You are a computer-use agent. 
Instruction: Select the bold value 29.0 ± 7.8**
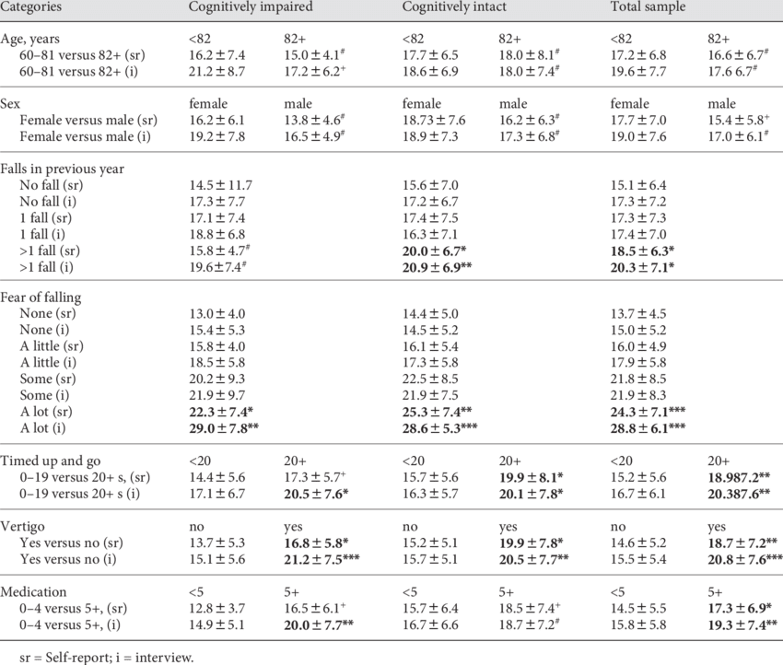(224, 428)
